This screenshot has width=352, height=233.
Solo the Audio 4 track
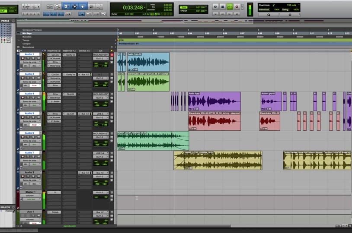coord(33,98)
